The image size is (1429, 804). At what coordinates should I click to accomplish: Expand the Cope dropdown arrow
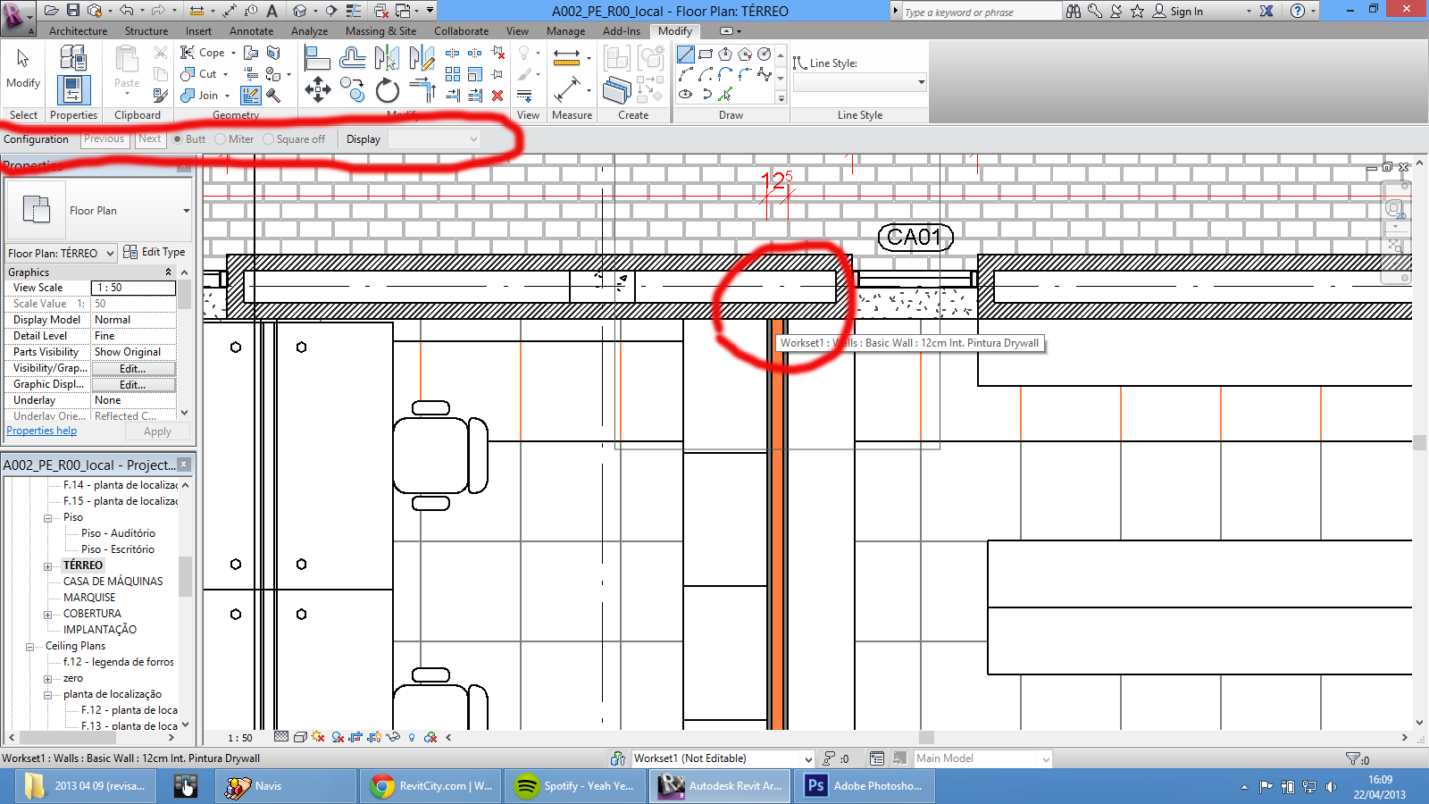(234, 53)
